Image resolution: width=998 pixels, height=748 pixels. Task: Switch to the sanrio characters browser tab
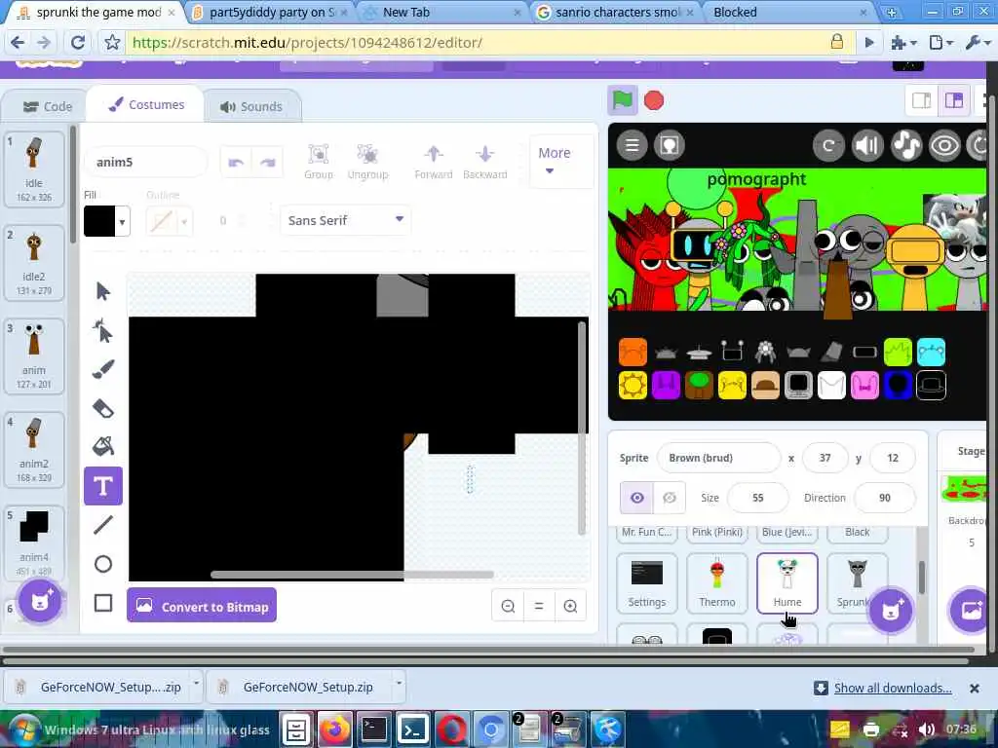coord(615,12)
